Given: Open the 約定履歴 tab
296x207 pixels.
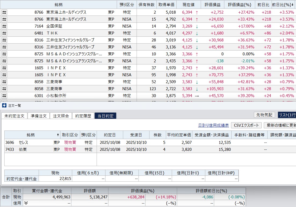Looking at the screenshot, I should point(83,116).
